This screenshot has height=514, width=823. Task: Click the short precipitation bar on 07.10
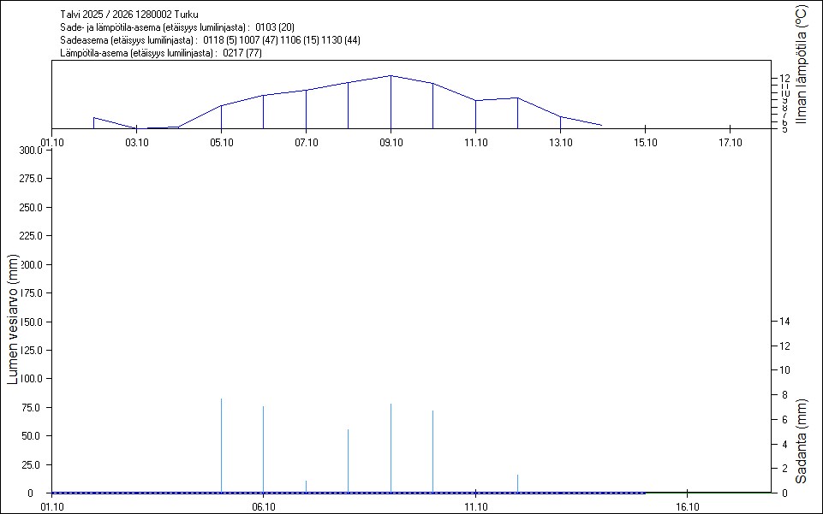(306, 487)
